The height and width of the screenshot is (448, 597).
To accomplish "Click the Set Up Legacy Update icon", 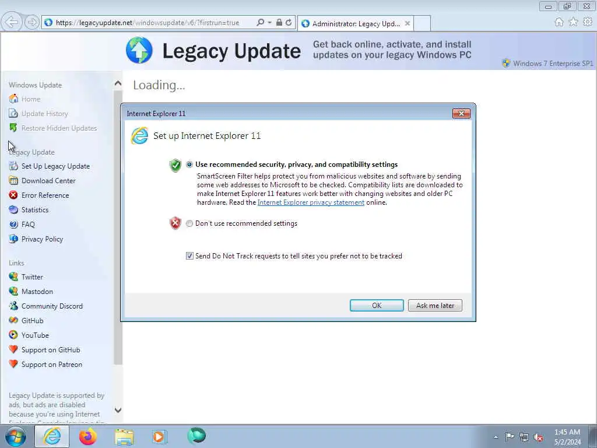I will point(13,166).
